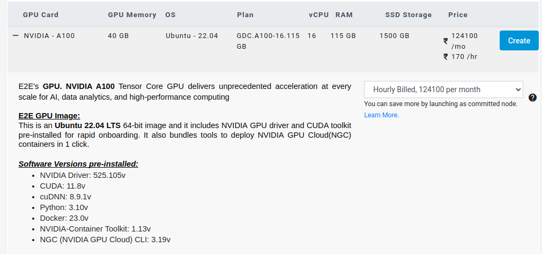Click the GPU Memory column header
The height and width of the screenshot is (254, 542).
[x=132, y=15]
